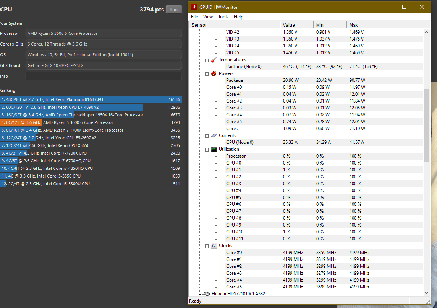Click the HWMonitor lightning title bar icon
The image size is (437, 308).
pyautogui.click(x=194, y=7)
